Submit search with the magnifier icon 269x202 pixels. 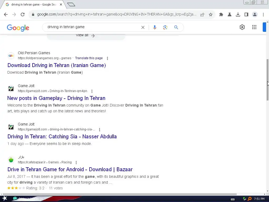[176, 27]
